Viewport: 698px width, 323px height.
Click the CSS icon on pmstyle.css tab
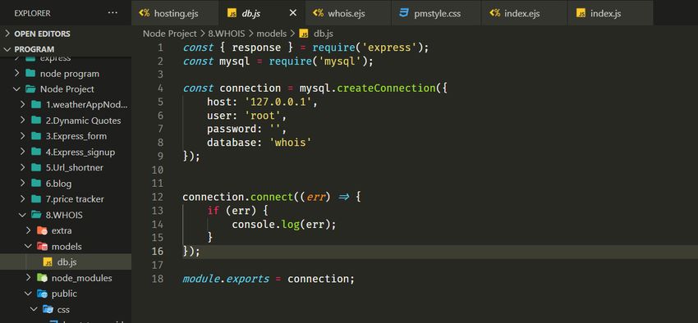click(x=404, y=13)
